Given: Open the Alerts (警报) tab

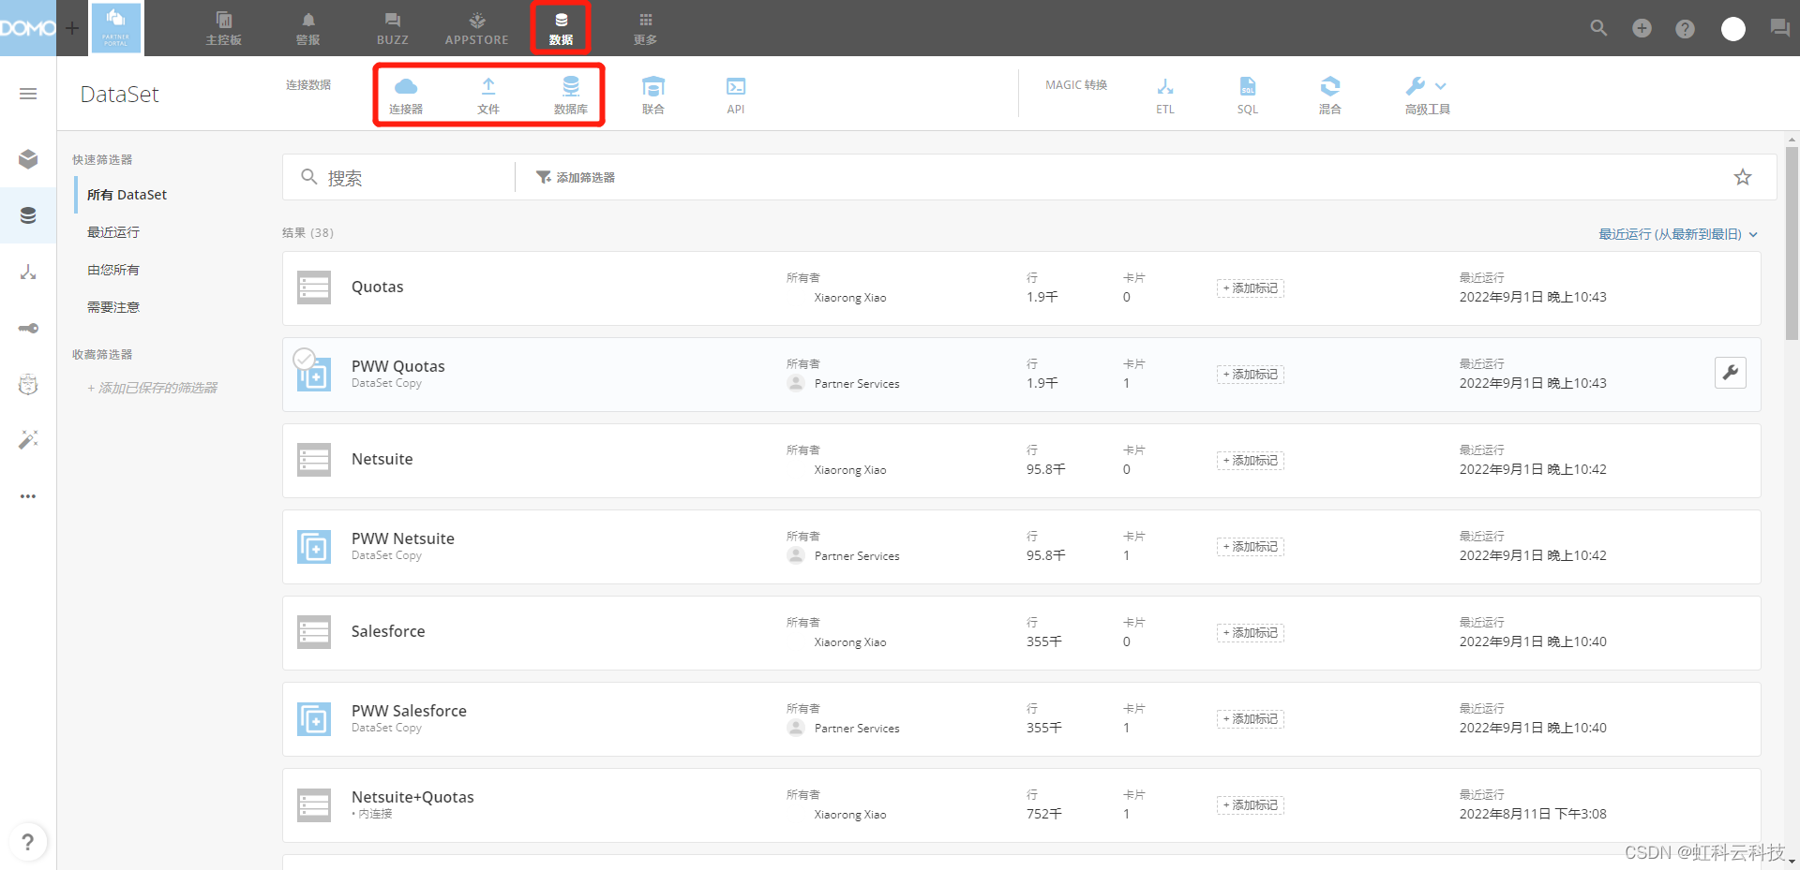Looking at the screenshot, I should tap(308, 28).
